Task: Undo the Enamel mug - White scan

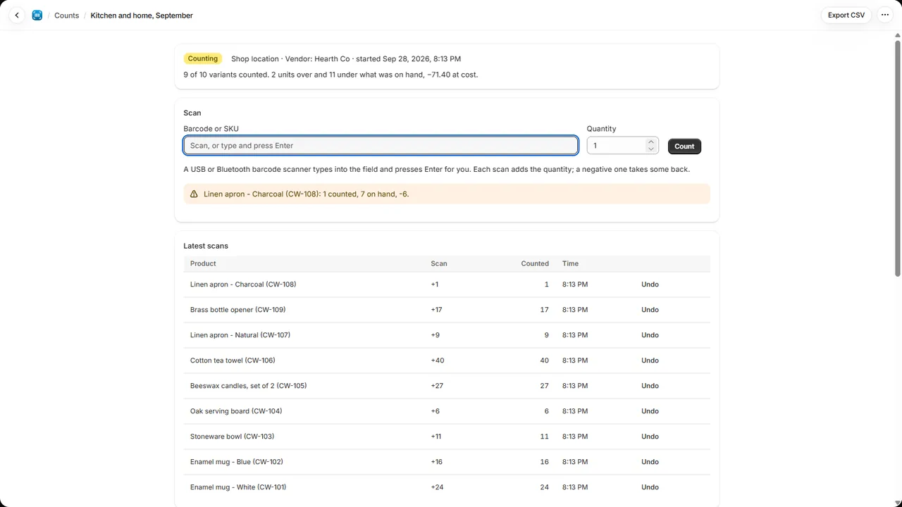Action: 650,487
